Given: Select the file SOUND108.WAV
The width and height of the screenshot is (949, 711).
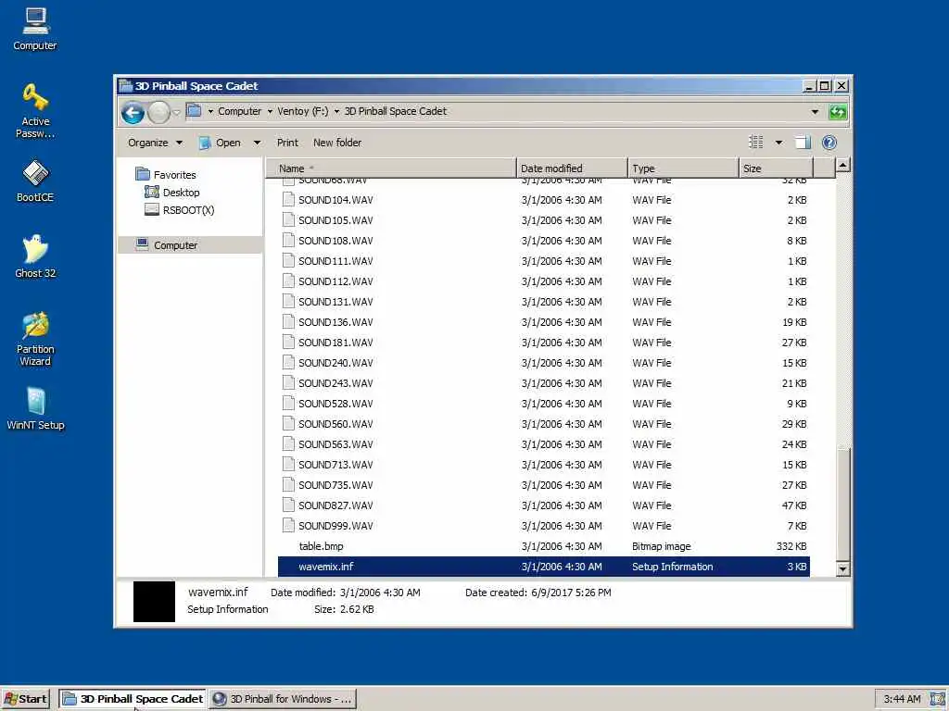Looking at the screenshot, I should 335,241.
